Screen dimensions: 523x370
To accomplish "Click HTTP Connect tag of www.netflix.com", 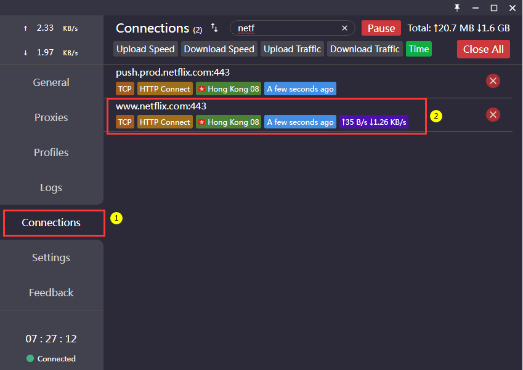I will pyautogui.click(x=164, y=122).
